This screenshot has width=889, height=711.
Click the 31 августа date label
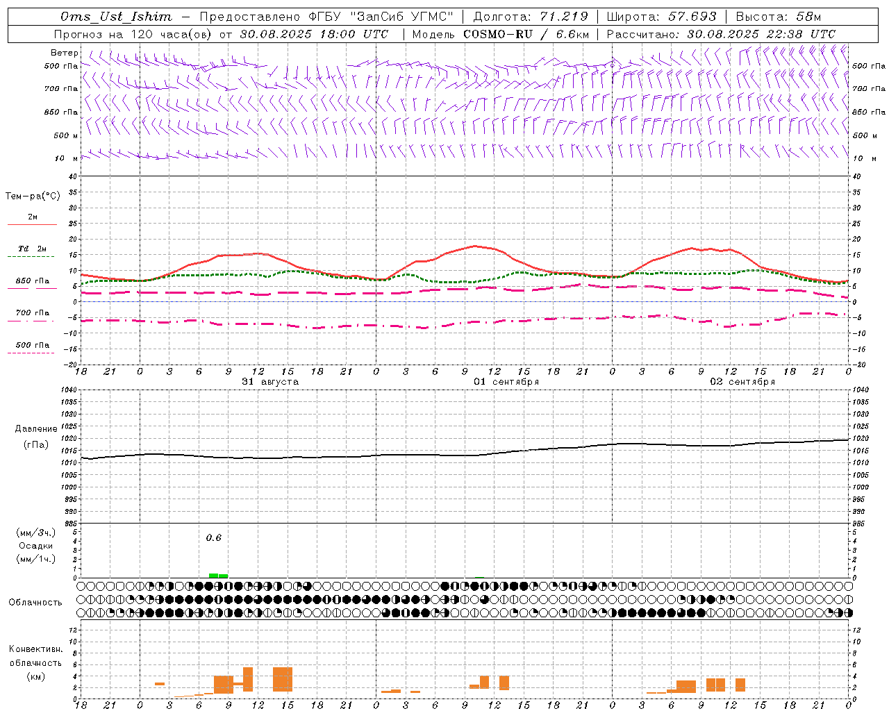[x=270, y=382]
